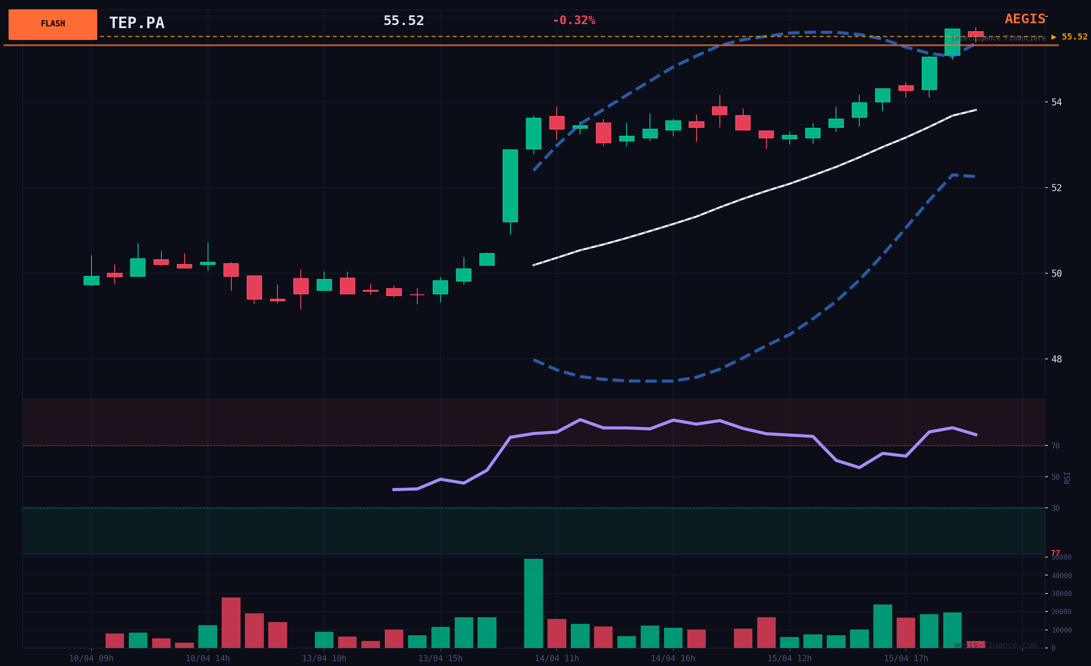Click the 52 price axis label

1056,188
